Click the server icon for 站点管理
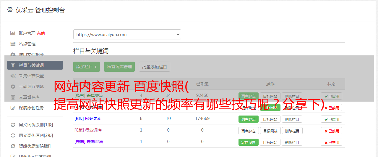Screen dimensions: 378x157 (x=13, y=44)
